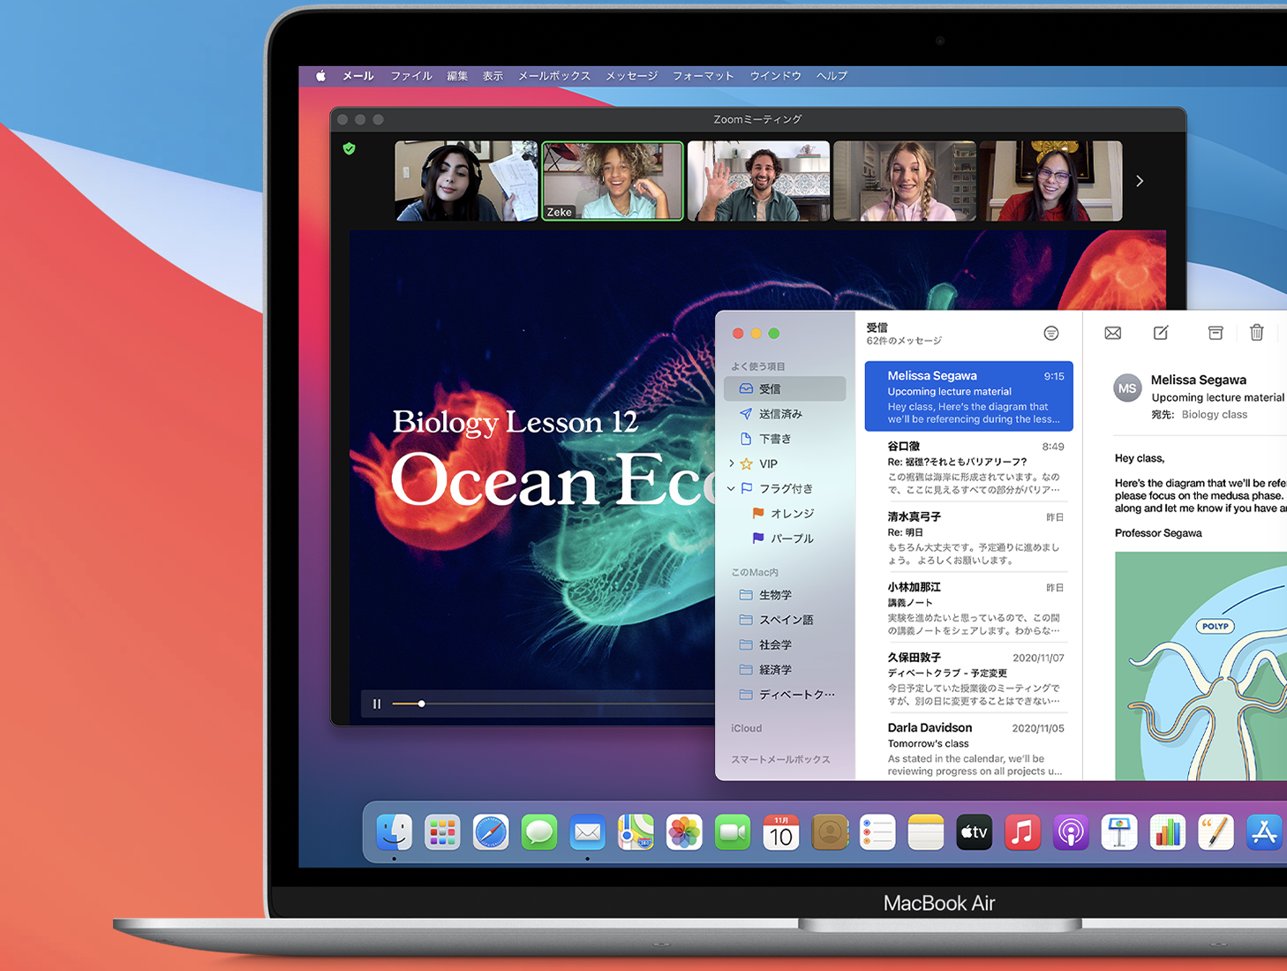Open the 送信済み mailbox
The image size is (1287, 971).
point(785,413)
